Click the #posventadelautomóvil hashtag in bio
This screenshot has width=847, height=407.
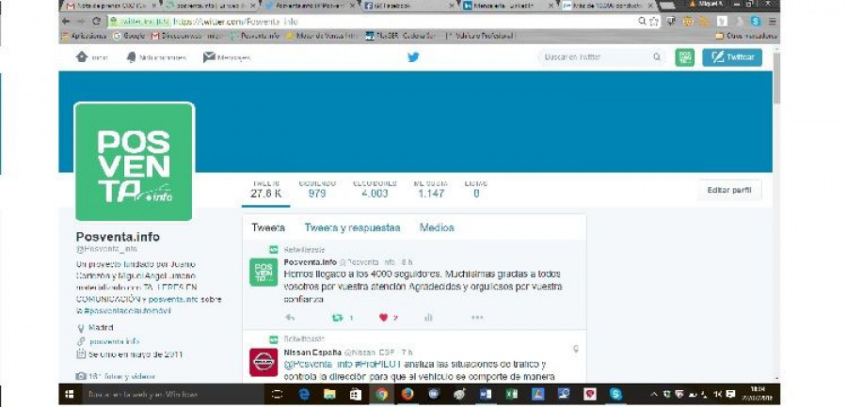(x=127, y=311)
